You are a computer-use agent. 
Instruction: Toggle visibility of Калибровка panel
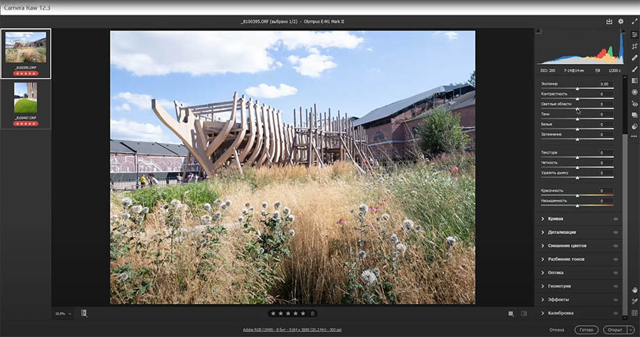pyautogui.click(x=615, y=313)
